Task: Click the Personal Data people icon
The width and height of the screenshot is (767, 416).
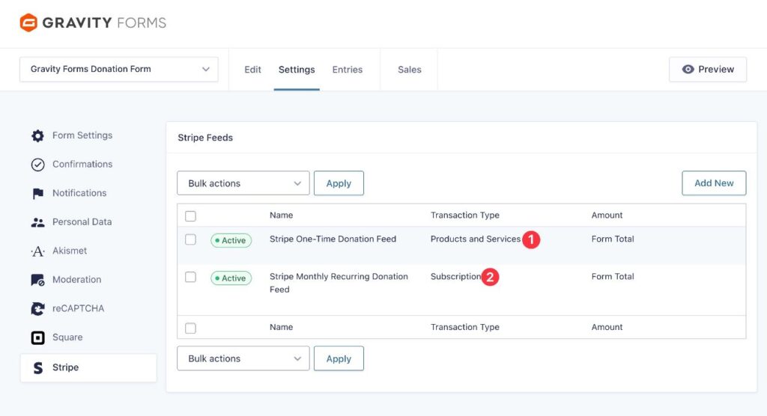Action: point(37,222)
